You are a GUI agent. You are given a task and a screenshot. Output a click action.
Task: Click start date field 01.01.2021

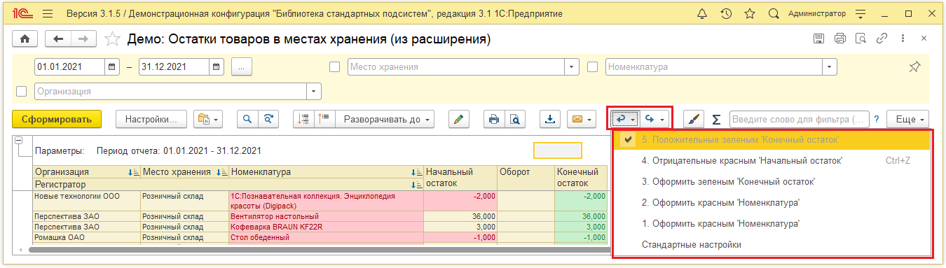[70, 67]
